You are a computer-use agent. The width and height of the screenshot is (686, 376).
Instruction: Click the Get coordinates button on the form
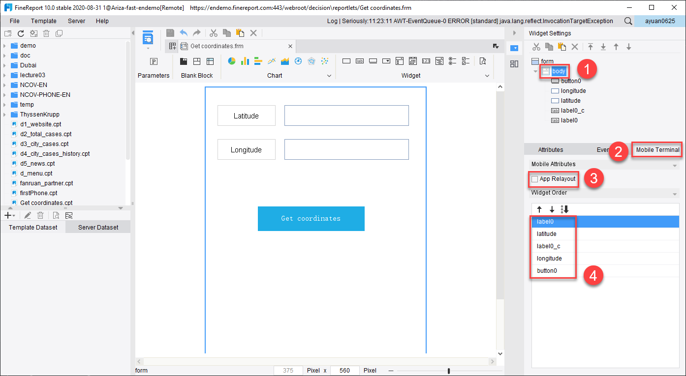tap(311, 218)
